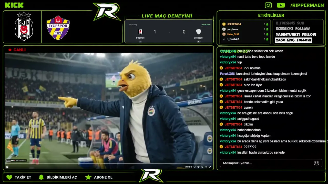Viewport: 328px width, 184px height.
Task: Open the /RIPPERMAEN channel link
Action: coord(307,5)
